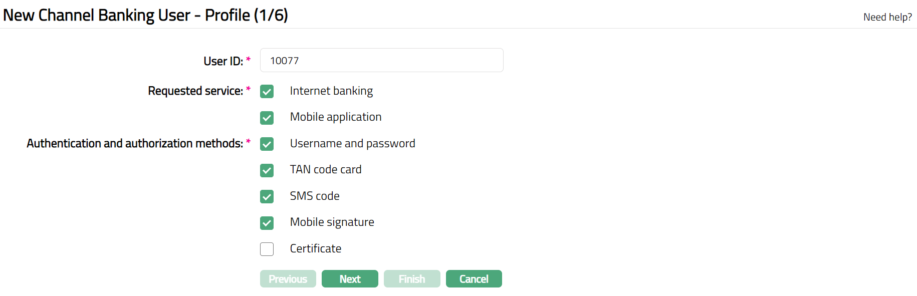Open the Need help? link
The height and width of the screenshot is (296, 917).
[887, 17]
